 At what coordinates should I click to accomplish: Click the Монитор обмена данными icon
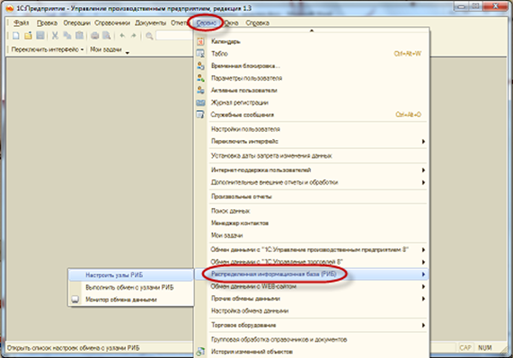click(x=75, y=300)
